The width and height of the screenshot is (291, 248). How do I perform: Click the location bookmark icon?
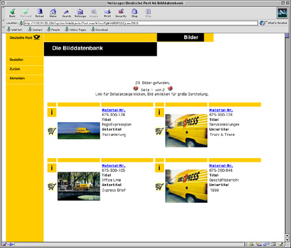coord(21,23)
